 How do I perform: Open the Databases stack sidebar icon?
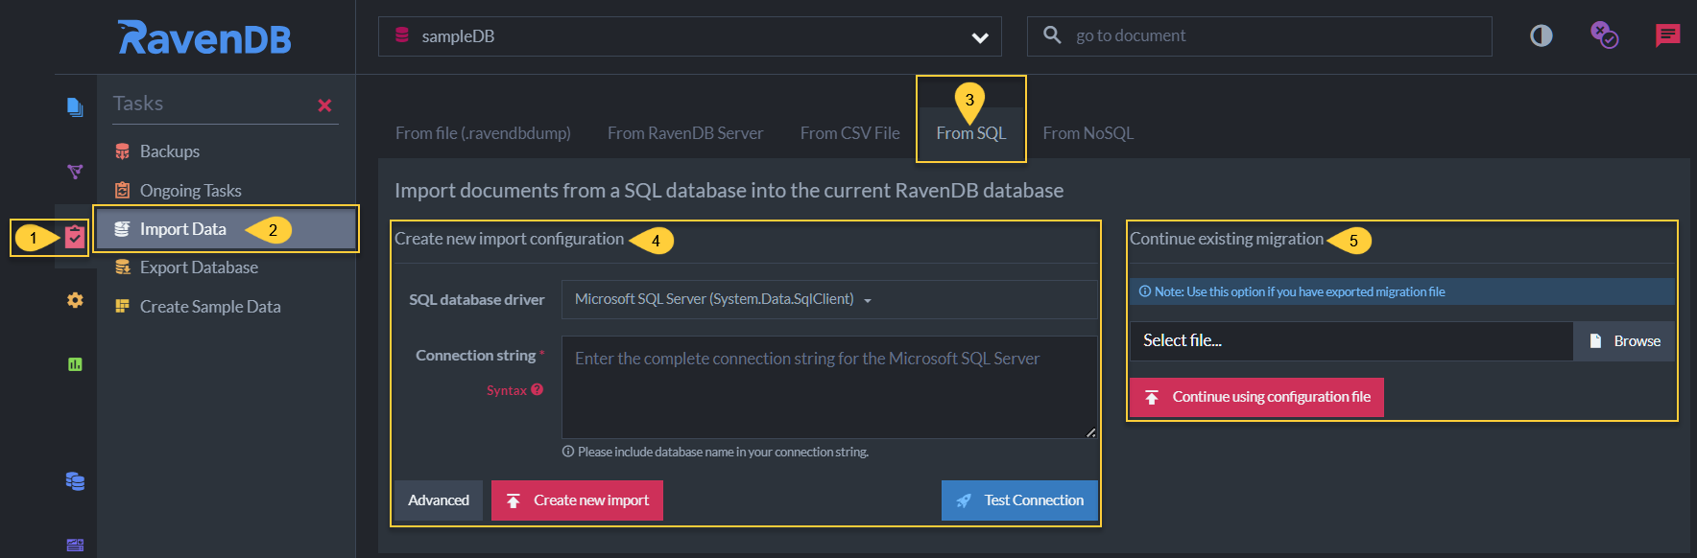75,481
